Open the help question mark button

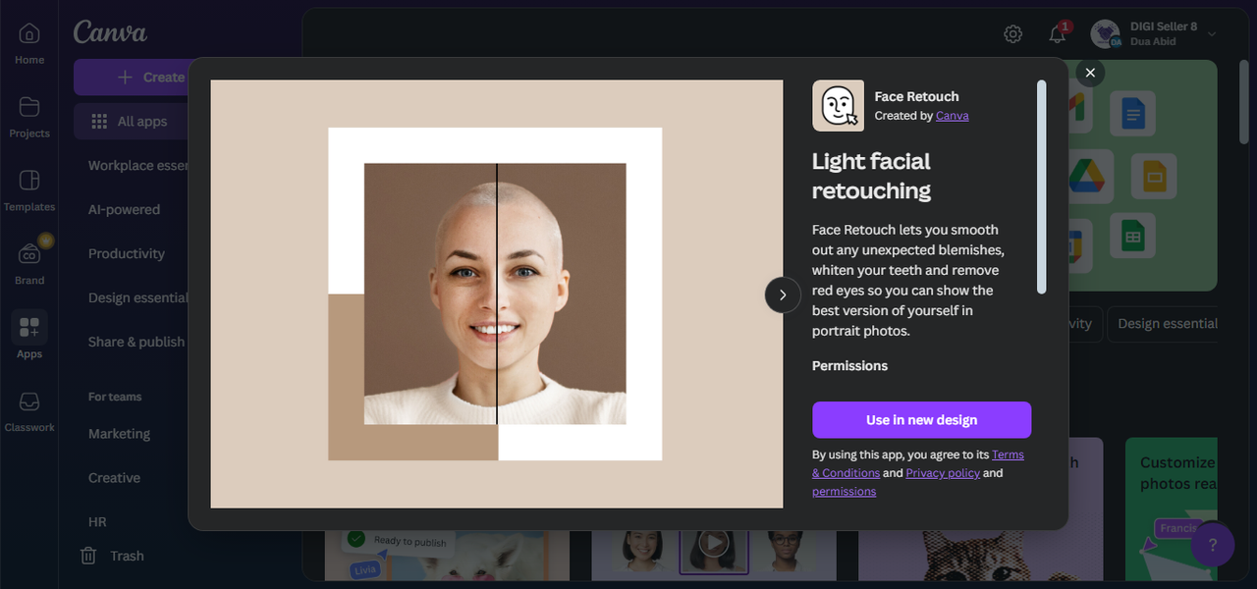1212,545
